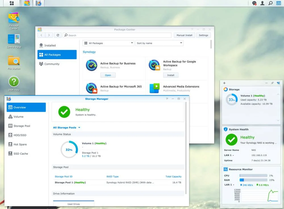The image size is (284, 209).
Task: Open help in Storage Manager window
Action: [167, 99]
